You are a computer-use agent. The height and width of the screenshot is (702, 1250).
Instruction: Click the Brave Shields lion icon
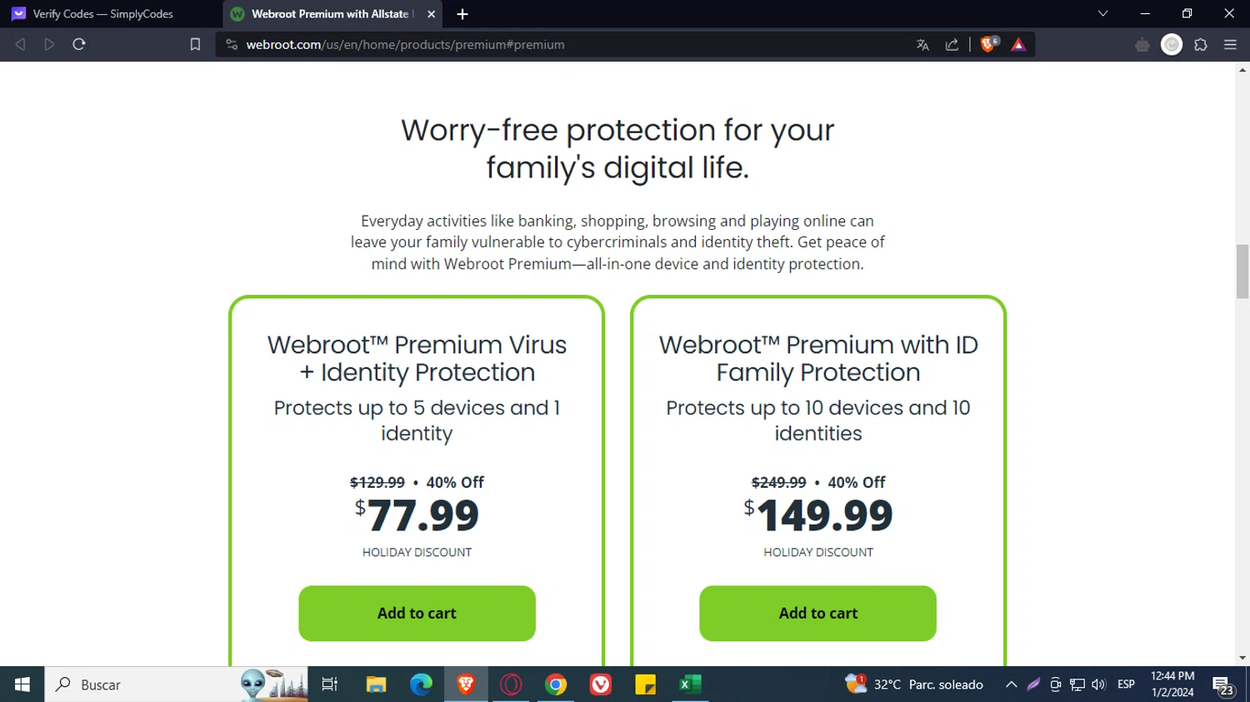click(988, 45)
